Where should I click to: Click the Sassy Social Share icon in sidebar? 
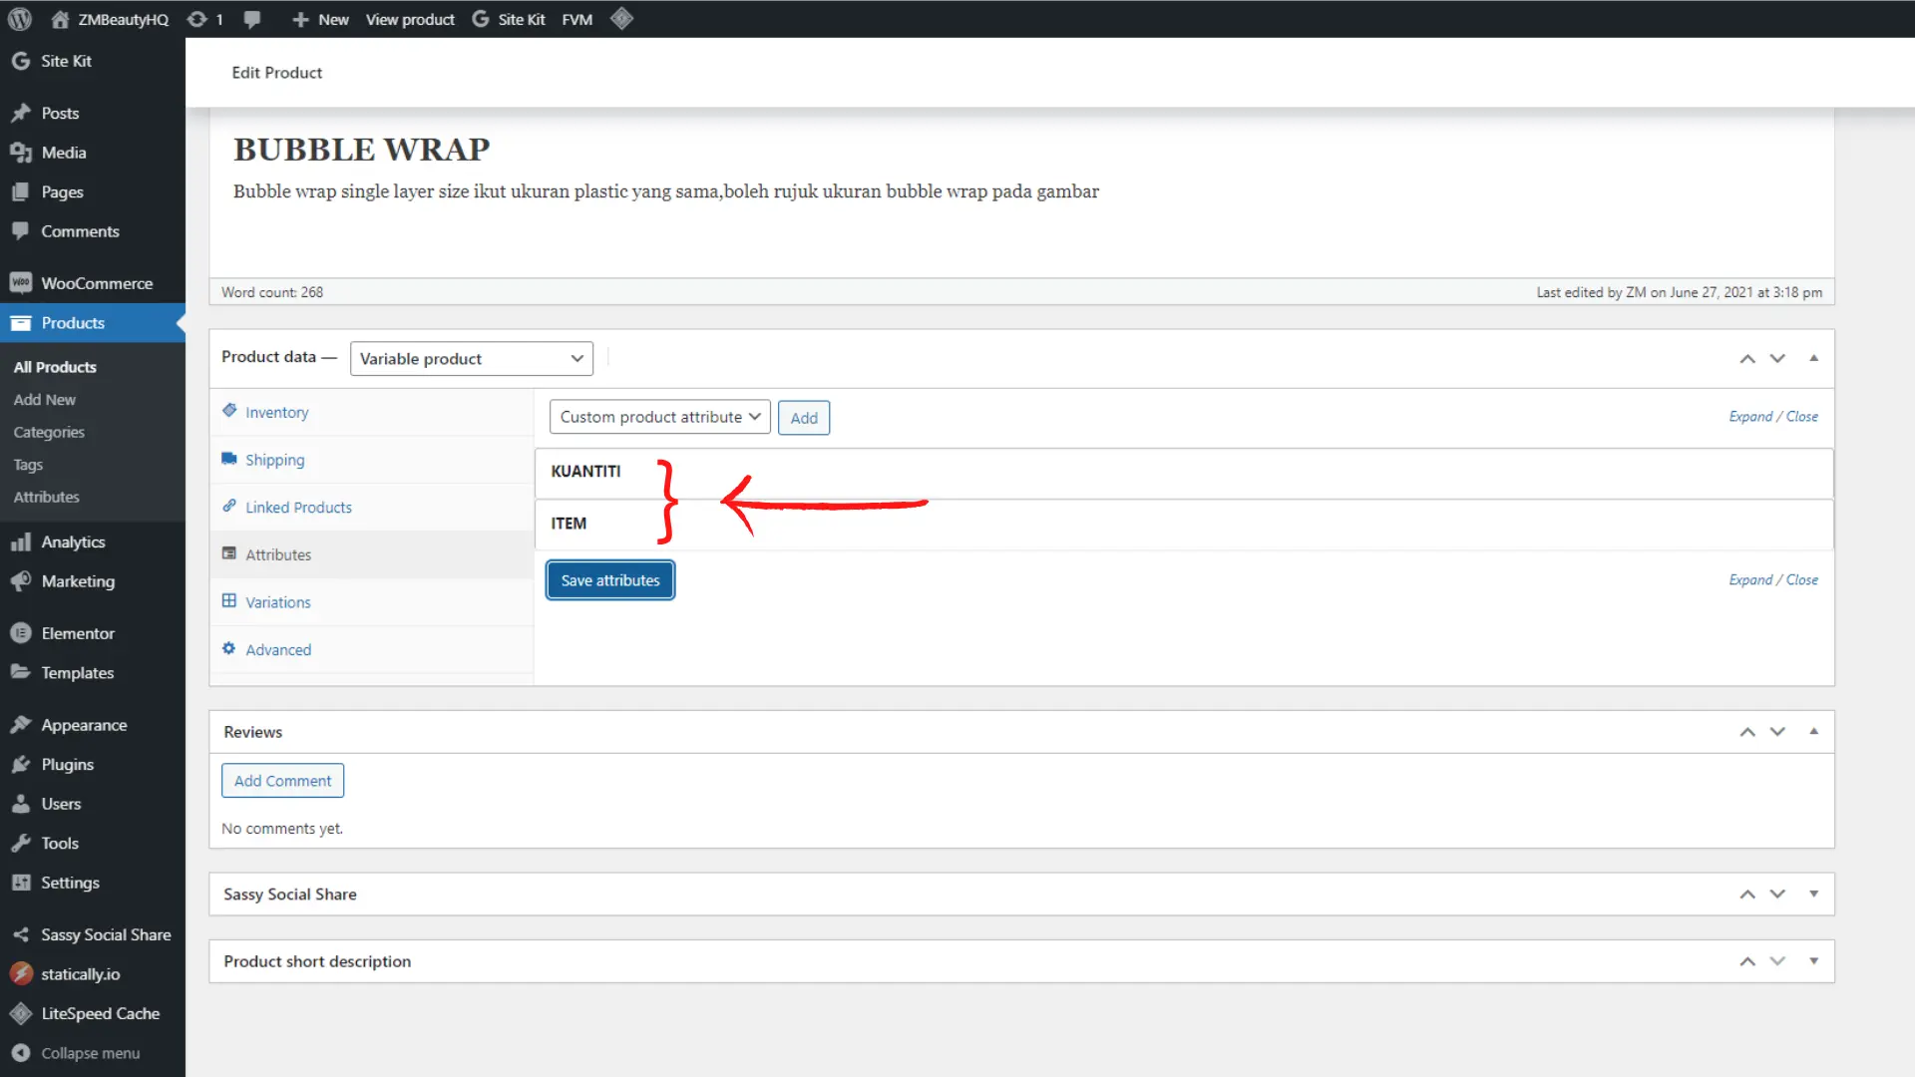(20, 934)
